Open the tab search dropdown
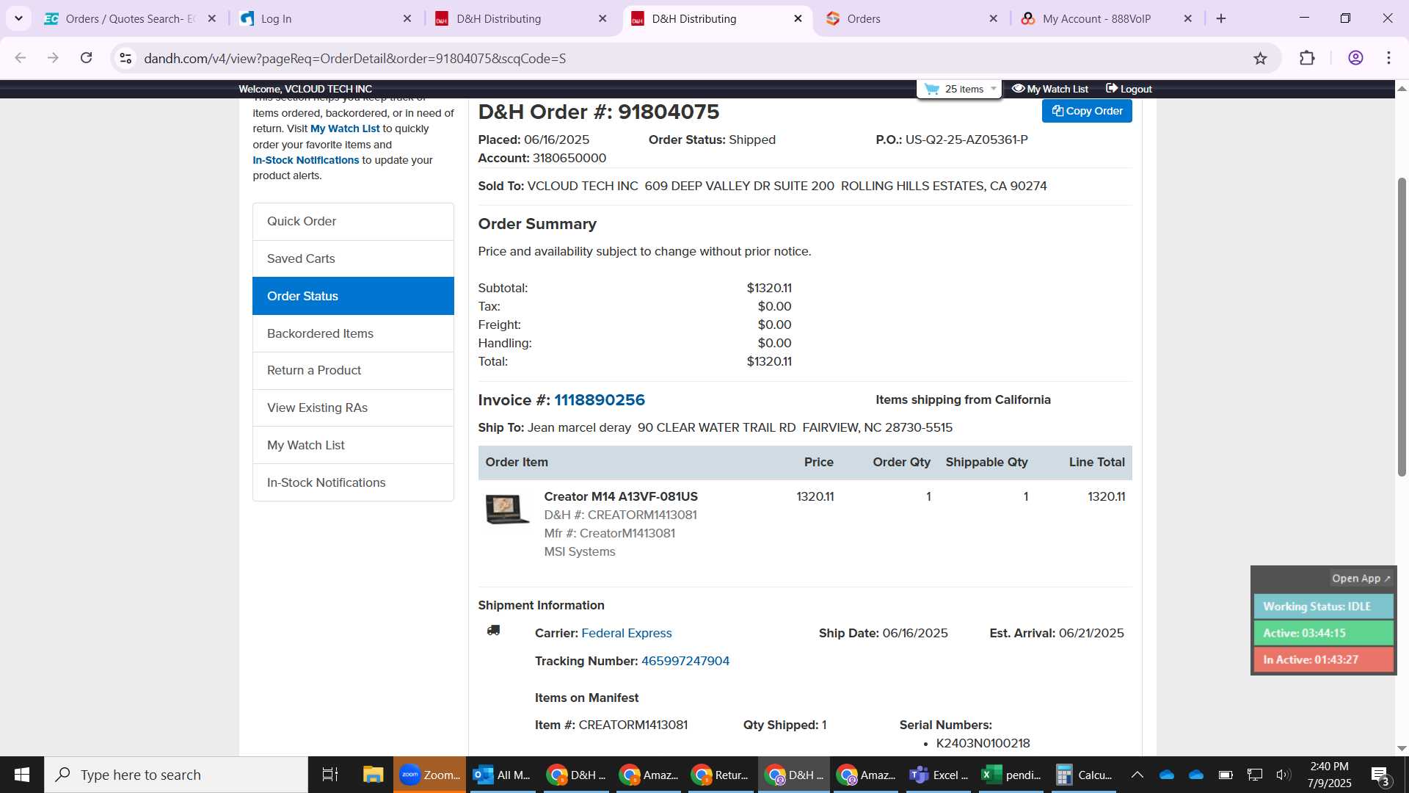The height and width of the screenshot is (793, 1409). 18,18
